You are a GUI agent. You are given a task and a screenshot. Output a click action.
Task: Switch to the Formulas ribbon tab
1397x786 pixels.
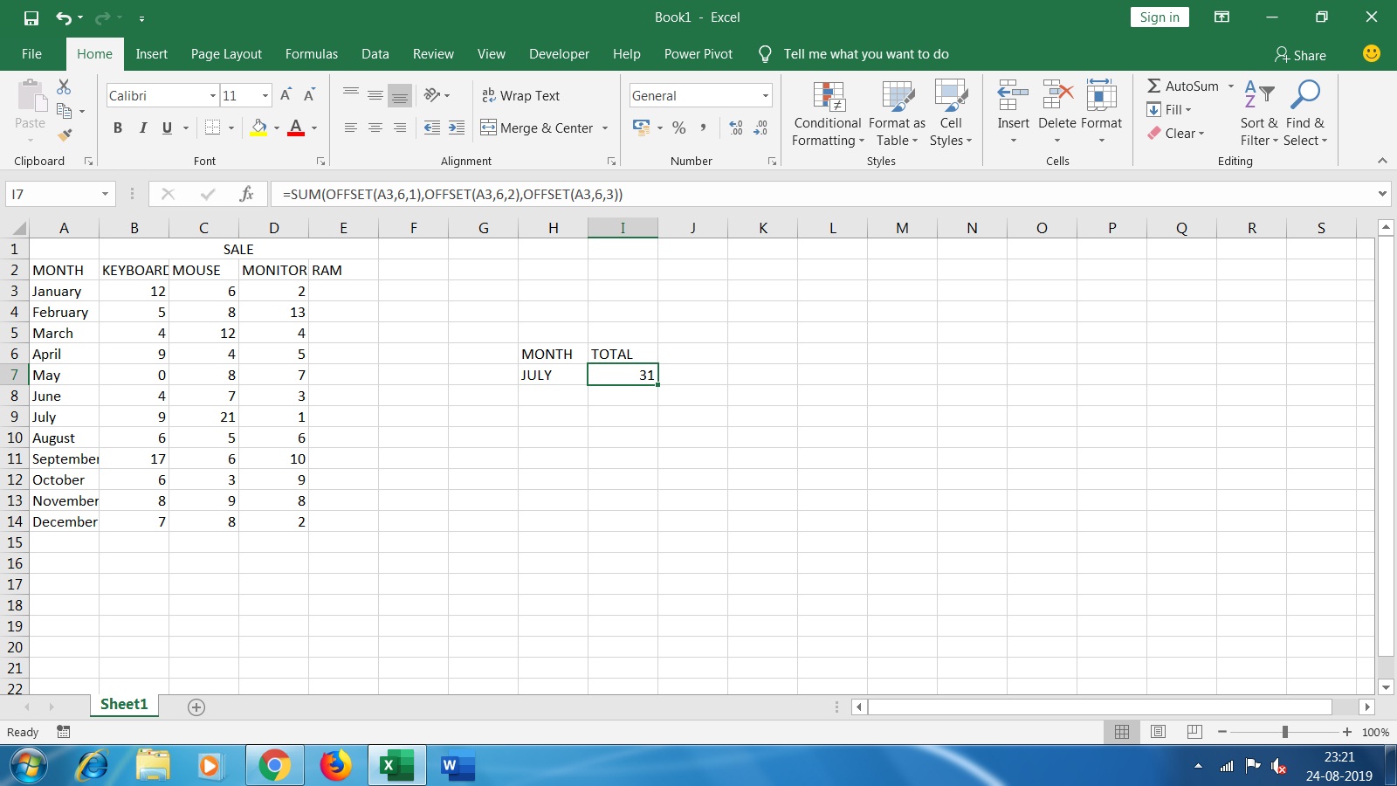click(311, 53)
